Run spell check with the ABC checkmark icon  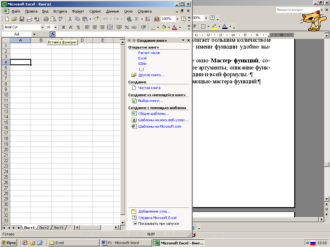(61, 19)
